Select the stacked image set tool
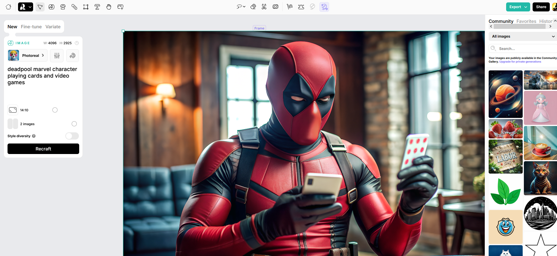Screen dimensions: 557x256 click(74, 7)
